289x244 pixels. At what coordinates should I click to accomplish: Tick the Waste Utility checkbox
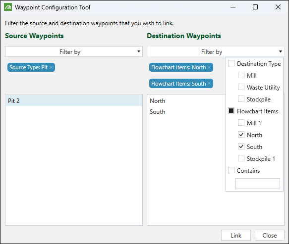coord(241,87)
